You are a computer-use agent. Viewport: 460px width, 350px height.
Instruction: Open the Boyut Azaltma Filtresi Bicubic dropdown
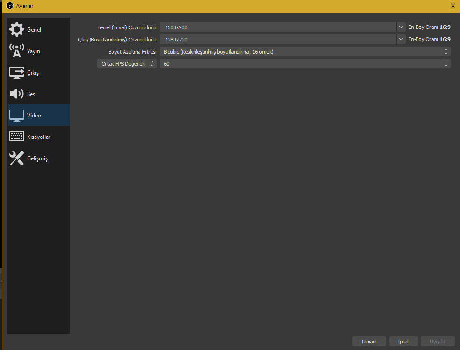click(305, 52)
